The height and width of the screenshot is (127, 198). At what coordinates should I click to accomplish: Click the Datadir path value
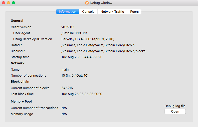tap(98, 45)
